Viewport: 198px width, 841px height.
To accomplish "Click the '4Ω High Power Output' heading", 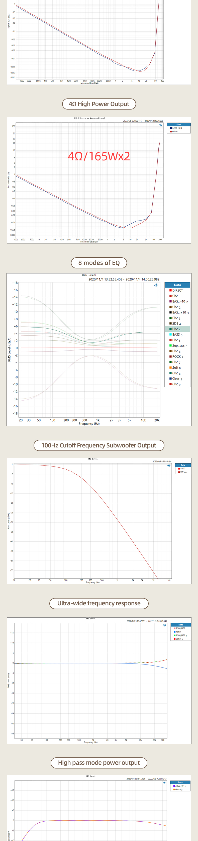I will pos(99,104).
